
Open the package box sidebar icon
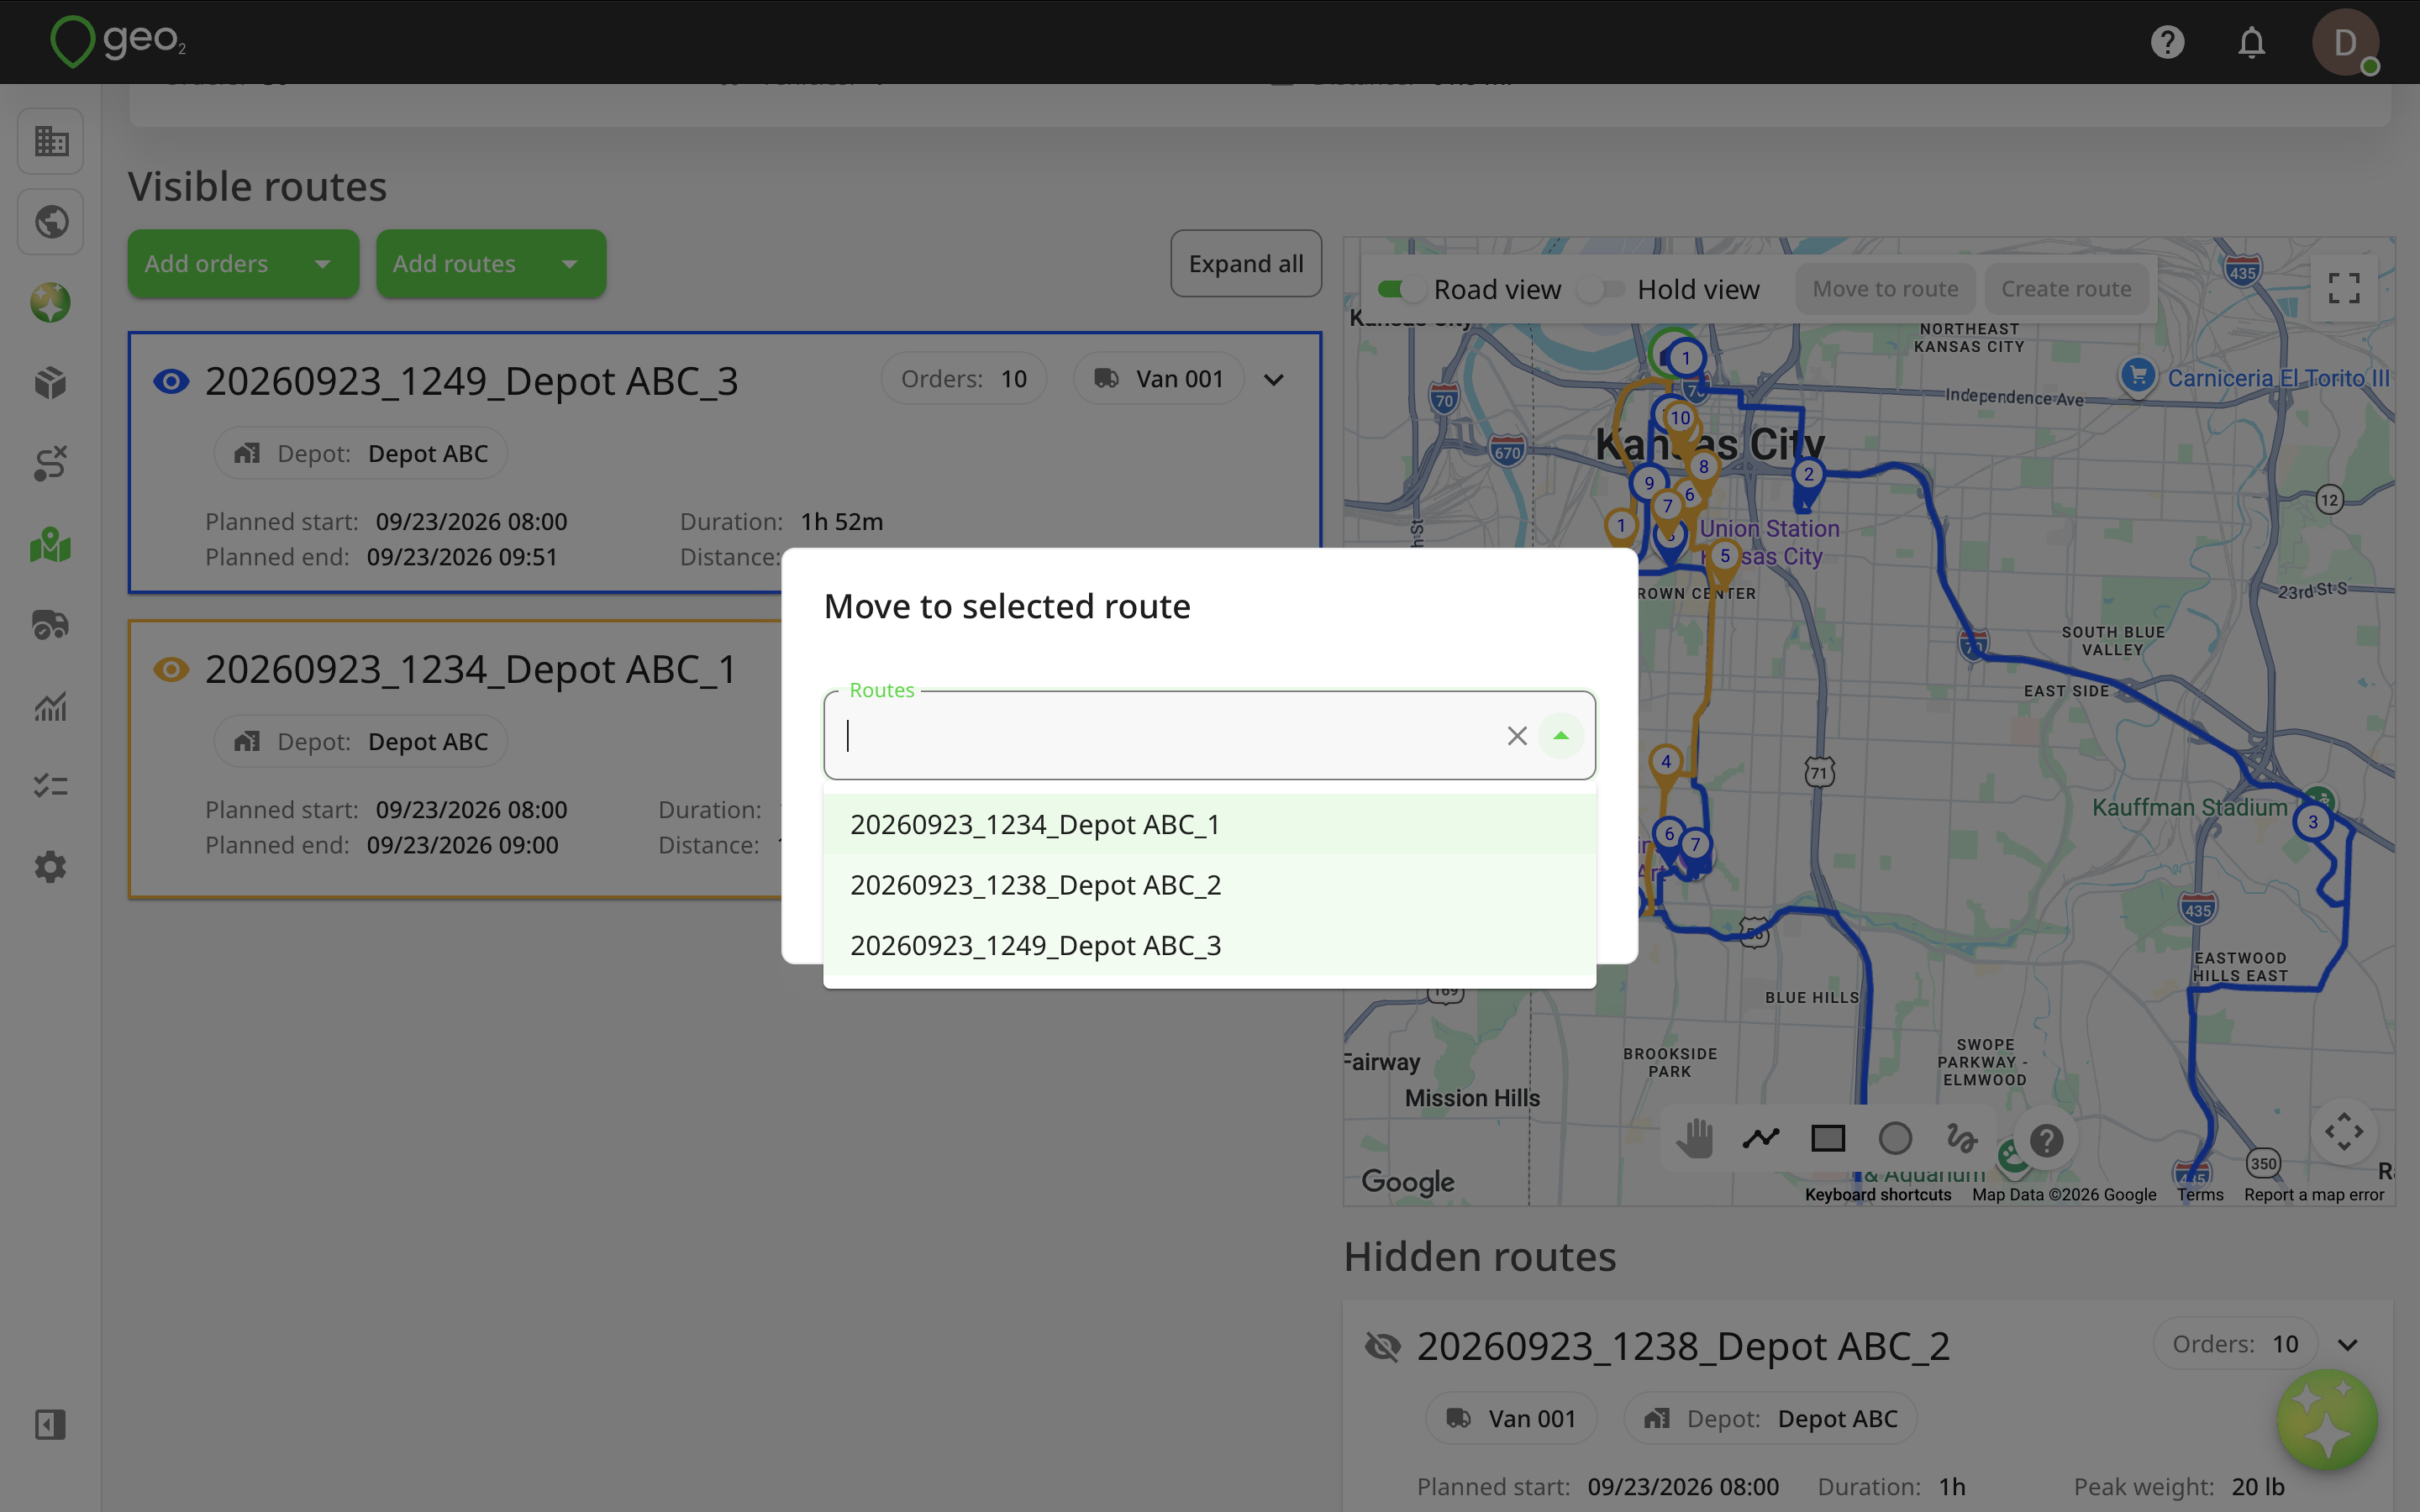pos(50,383)
